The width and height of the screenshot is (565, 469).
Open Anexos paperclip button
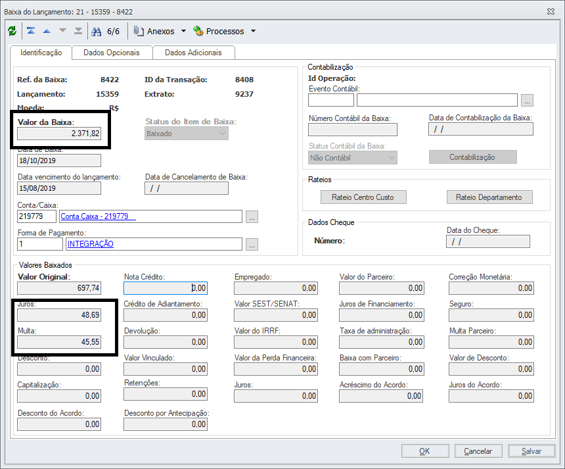[154, 31]
